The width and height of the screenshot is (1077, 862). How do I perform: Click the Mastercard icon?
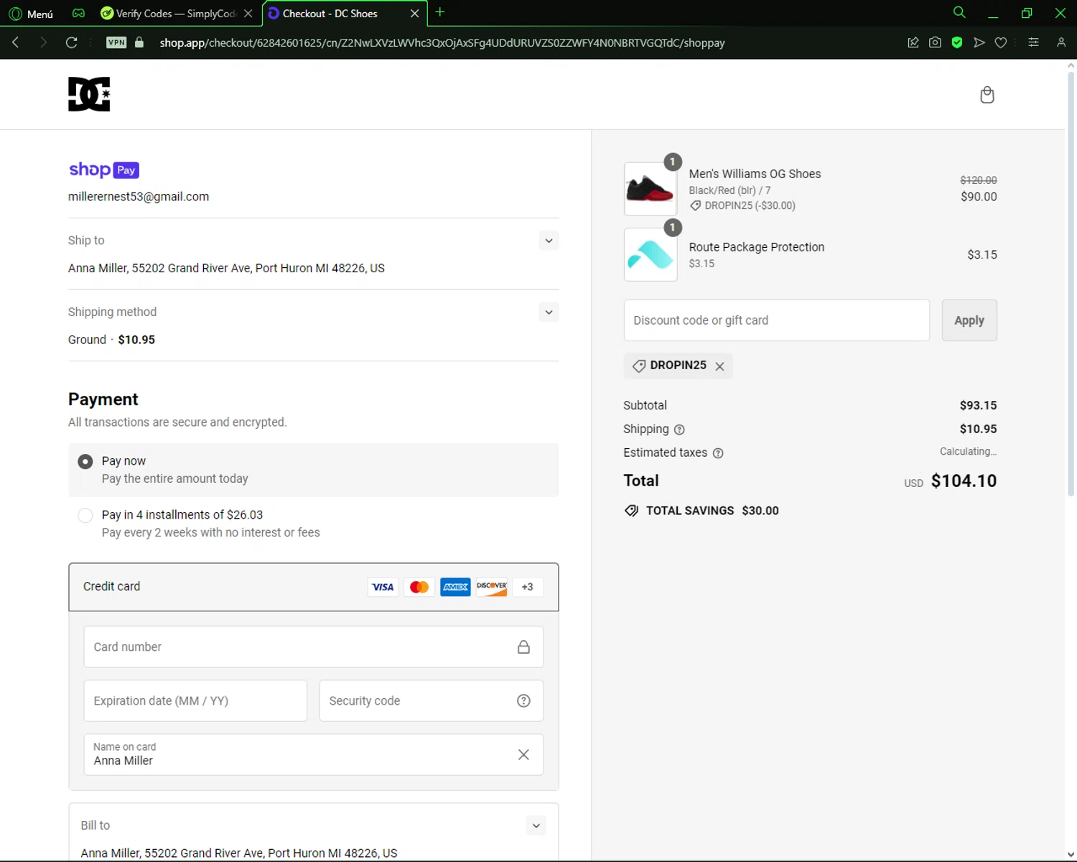click(x=419, y=587)
